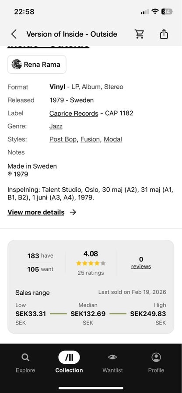This screenshot has height=393, width=182.
Task: Open Wantlist eye icon
Action: pyautogui.click(x=112, y=357)
